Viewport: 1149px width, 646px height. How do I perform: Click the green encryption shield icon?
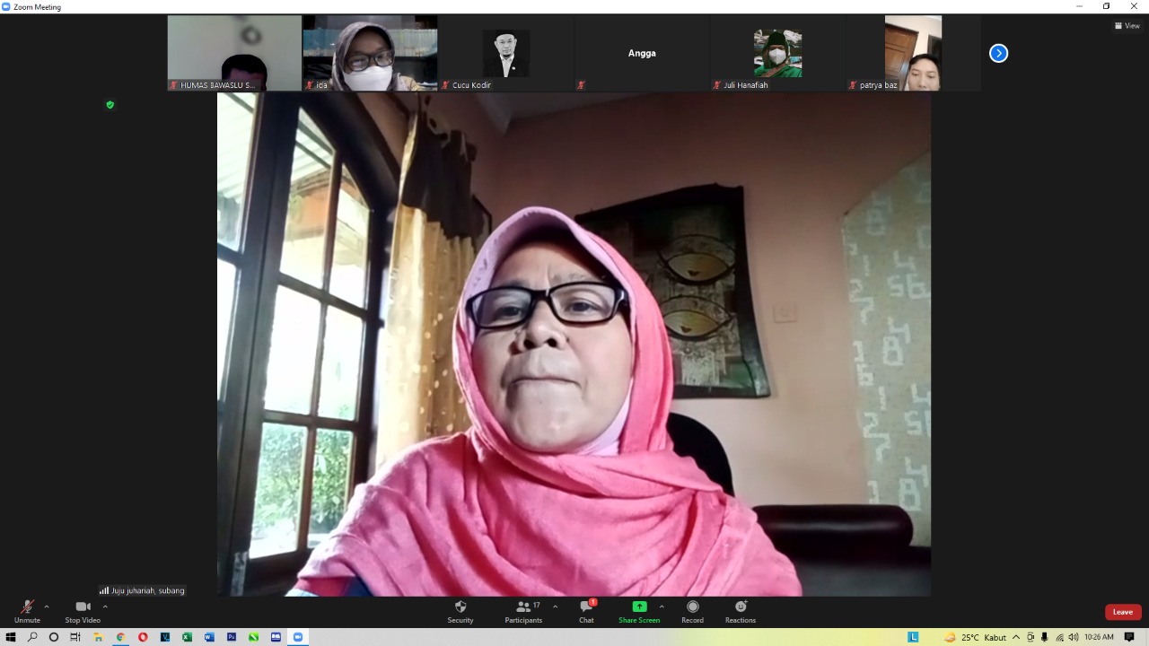click(x=110, y=105)
